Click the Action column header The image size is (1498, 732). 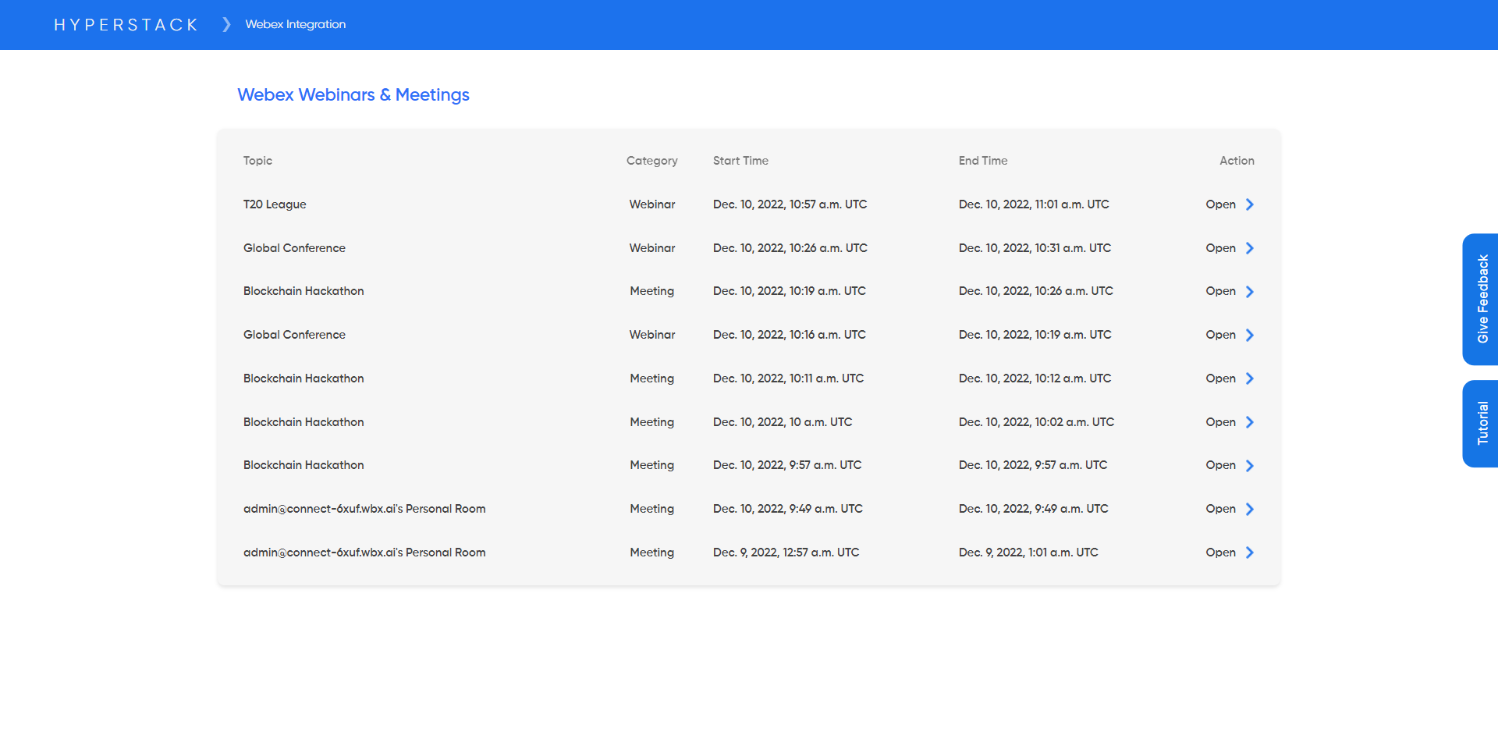(x=1237, y=161)
